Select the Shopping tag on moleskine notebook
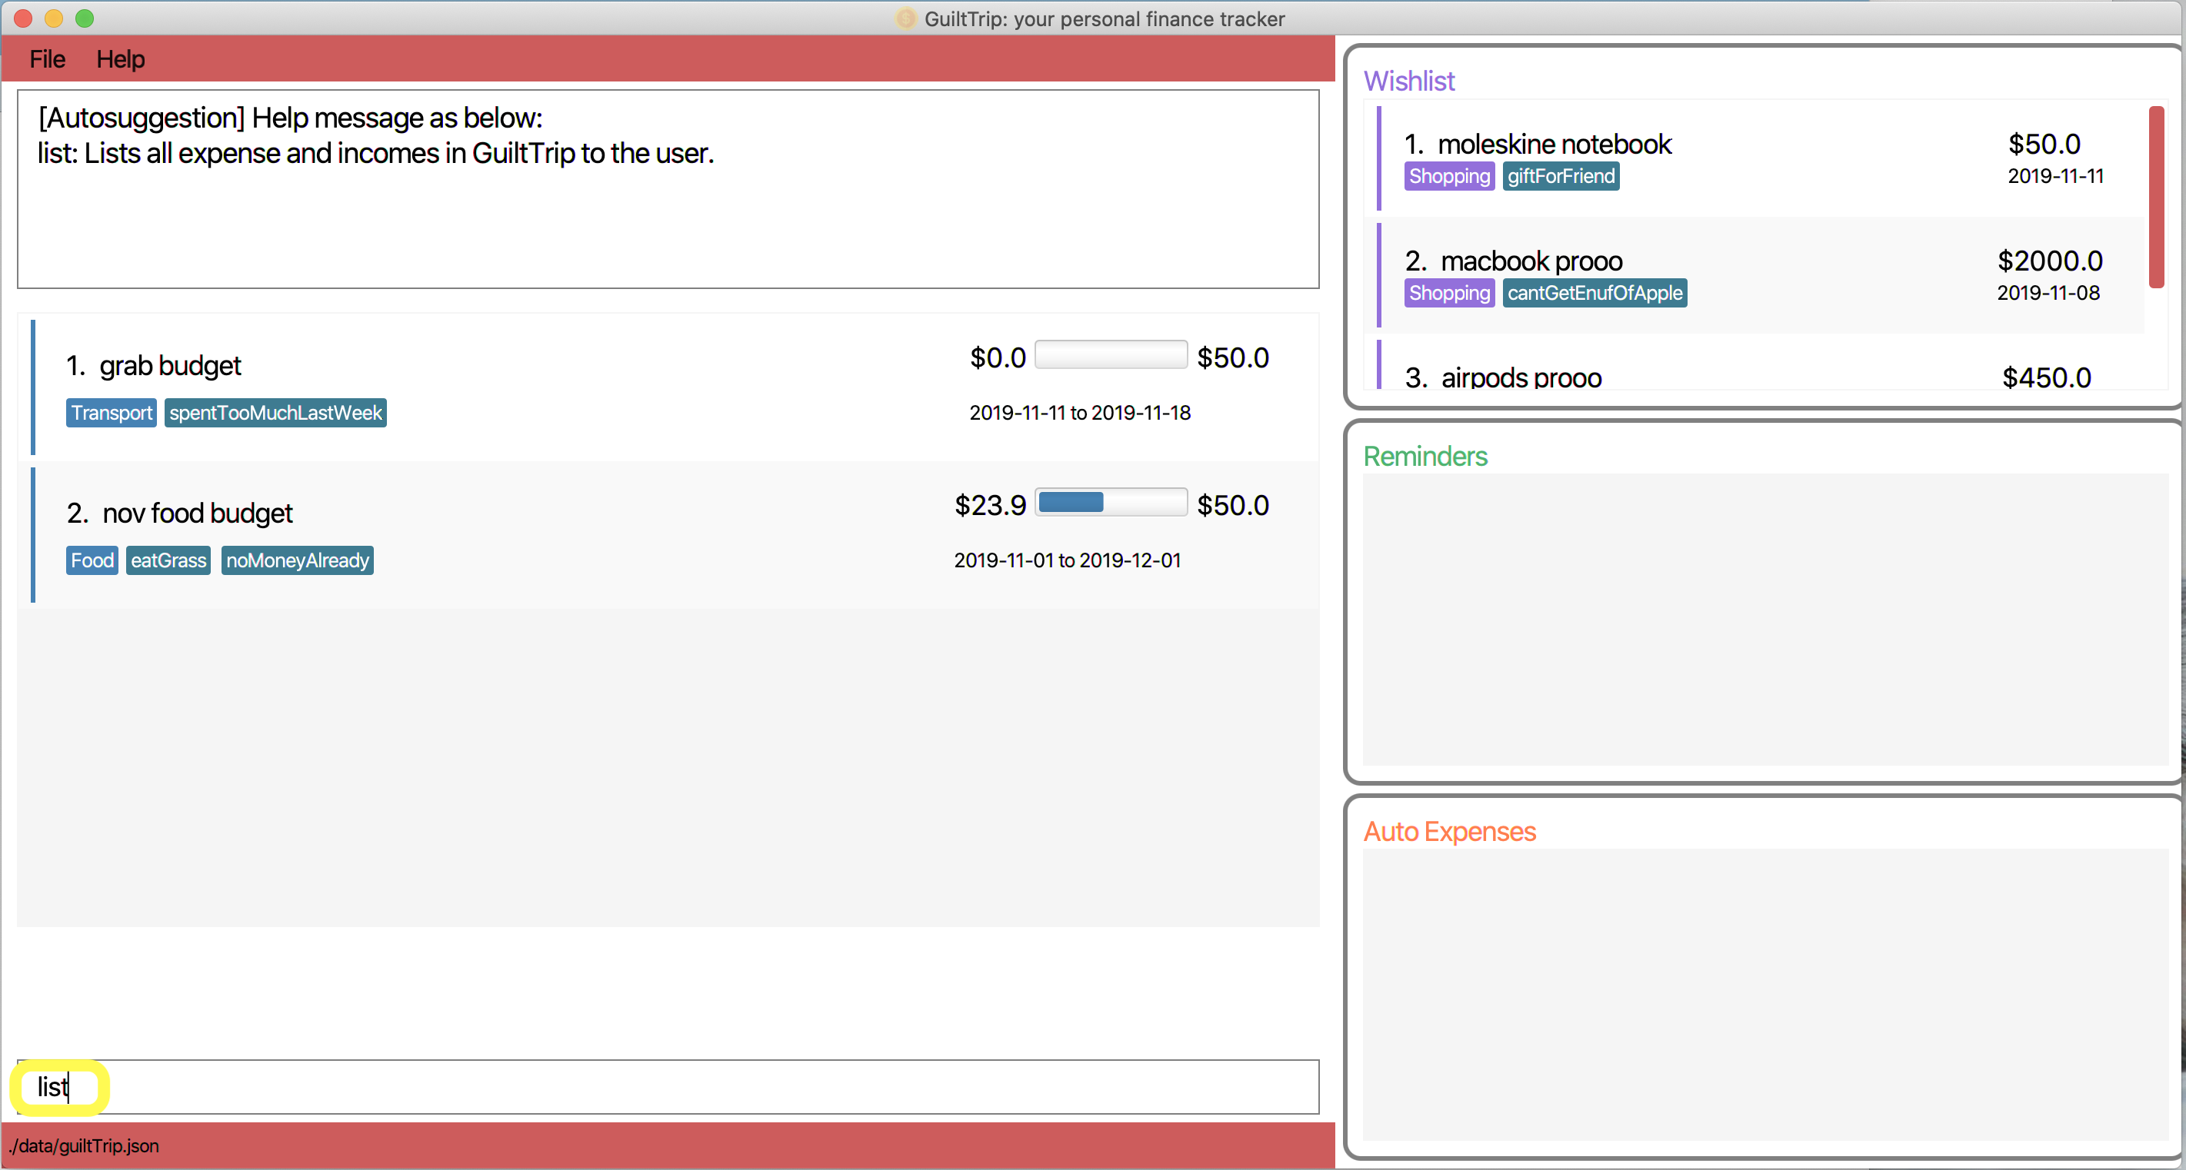The width and height of the screenshot is (2186, 1170). pos(1445,176)
